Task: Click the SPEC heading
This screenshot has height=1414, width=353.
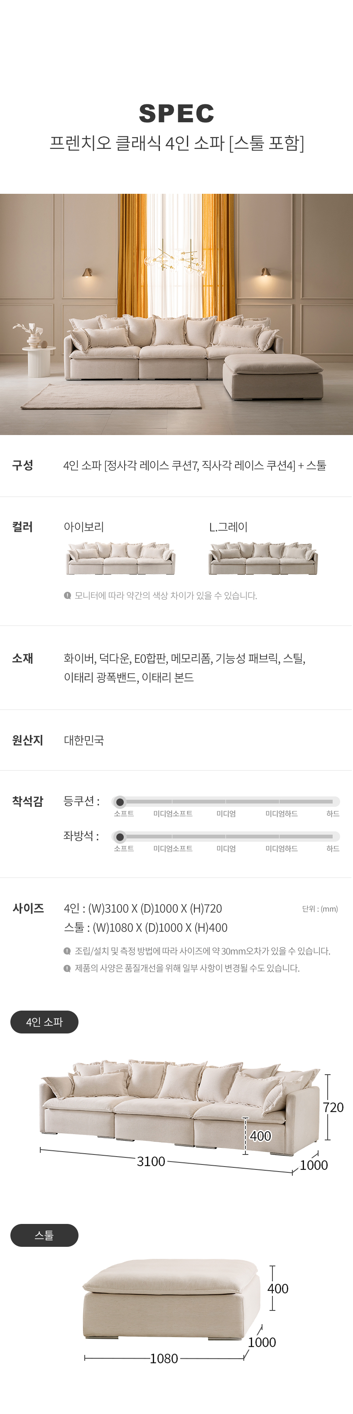Action: coord(176,114)
